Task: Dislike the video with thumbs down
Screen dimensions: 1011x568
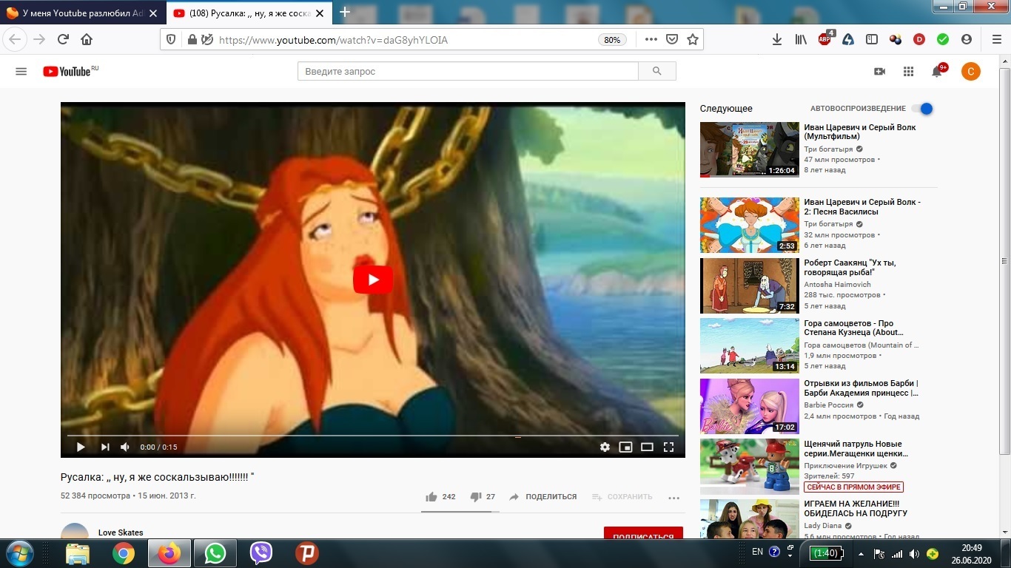Action: (x=476, y=497)
